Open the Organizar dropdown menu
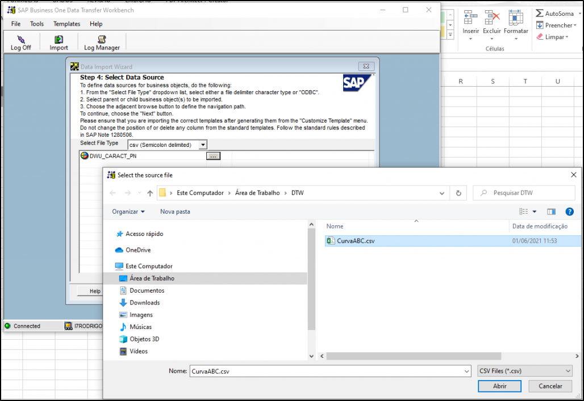The width and height of the screenshot is (584, 401). coord(128,212)
